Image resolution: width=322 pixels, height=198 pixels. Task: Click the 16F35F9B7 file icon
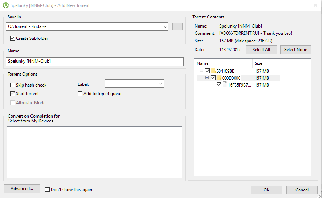tap(225, 85)
